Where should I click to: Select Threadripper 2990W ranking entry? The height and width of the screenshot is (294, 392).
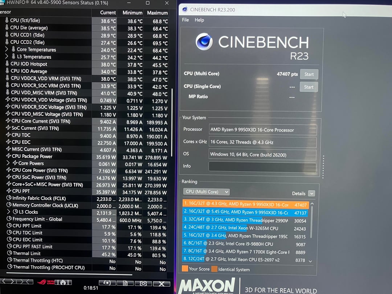tap(245, 220)
